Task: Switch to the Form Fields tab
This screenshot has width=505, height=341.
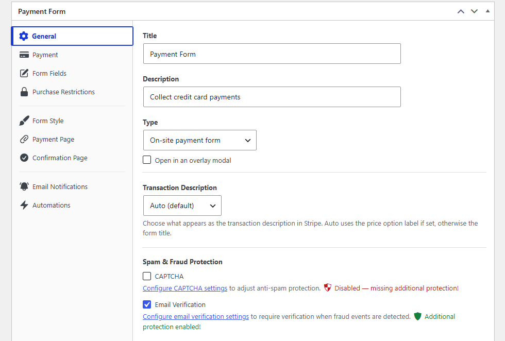Action: pyautogui.click(x=72, y=74)
